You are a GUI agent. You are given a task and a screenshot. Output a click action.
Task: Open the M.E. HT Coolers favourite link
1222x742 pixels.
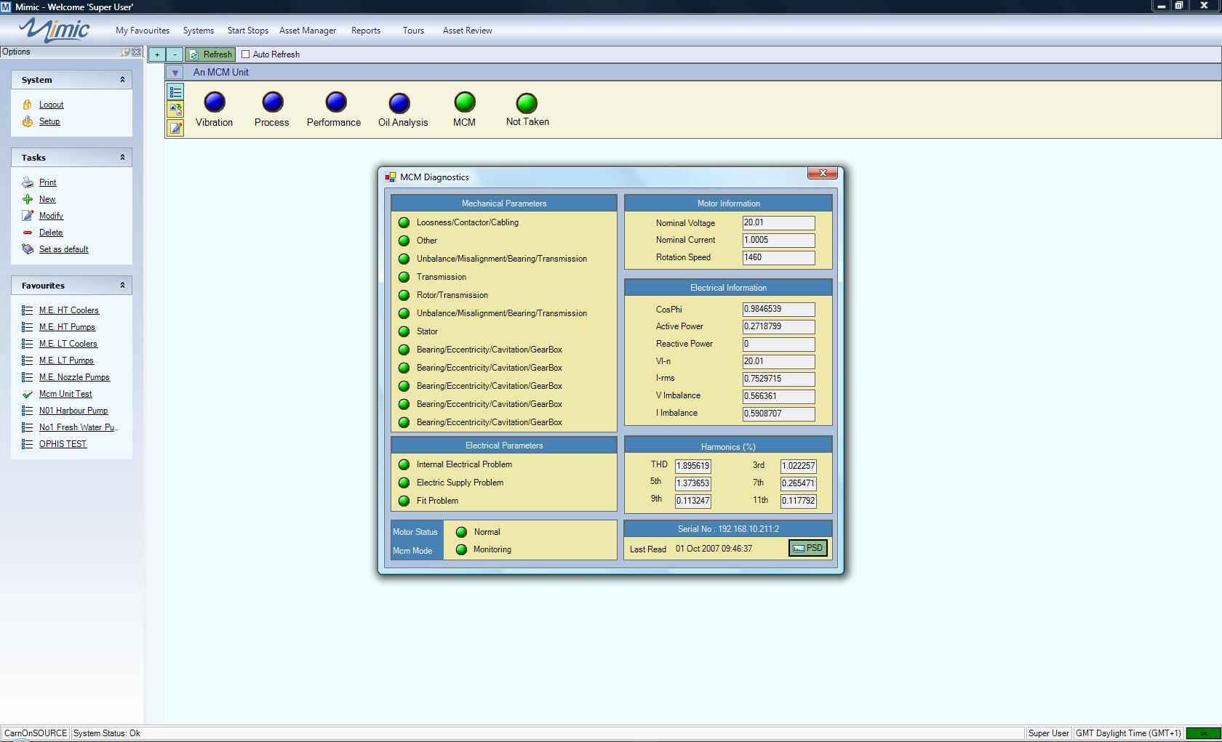pos(69,310)
